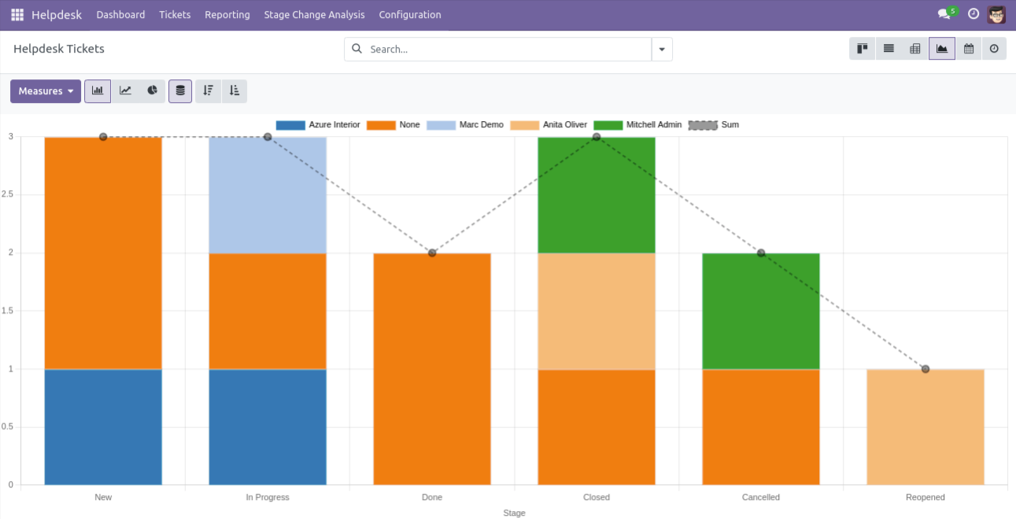This screenshot has height=519, width=1016.
Task: Sort bars in ascending order
Action: click(x=235, y=91)
